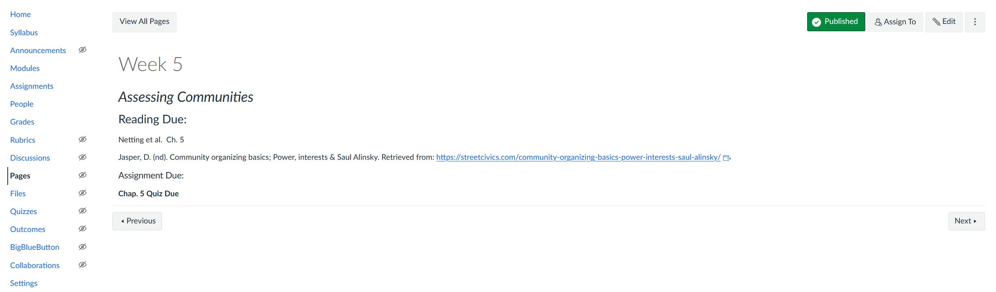Click the Edit page button
996x292 pixels.
(944, 22)
